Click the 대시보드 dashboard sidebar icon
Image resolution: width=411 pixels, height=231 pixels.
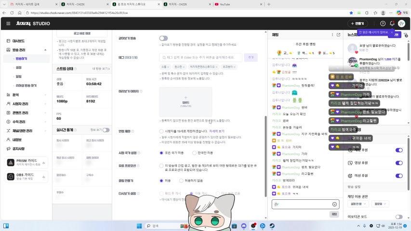(8, 41)
